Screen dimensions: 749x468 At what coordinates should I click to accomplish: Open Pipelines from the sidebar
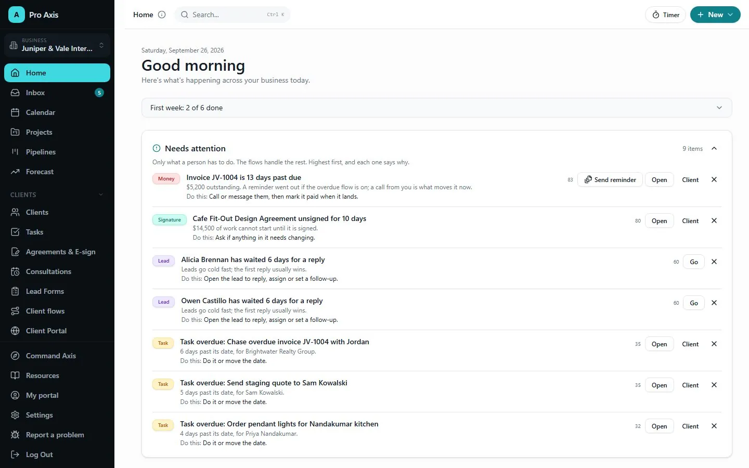pos(57,152)
